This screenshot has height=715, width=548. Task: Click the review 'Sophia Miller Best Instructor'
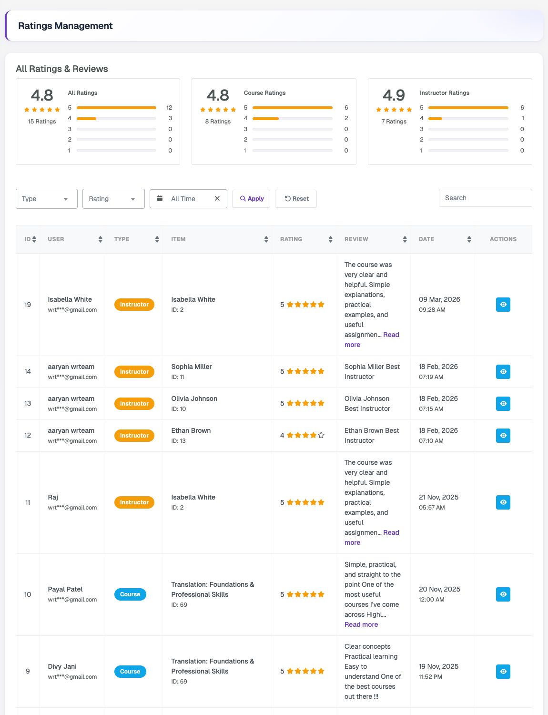point(372,372)
